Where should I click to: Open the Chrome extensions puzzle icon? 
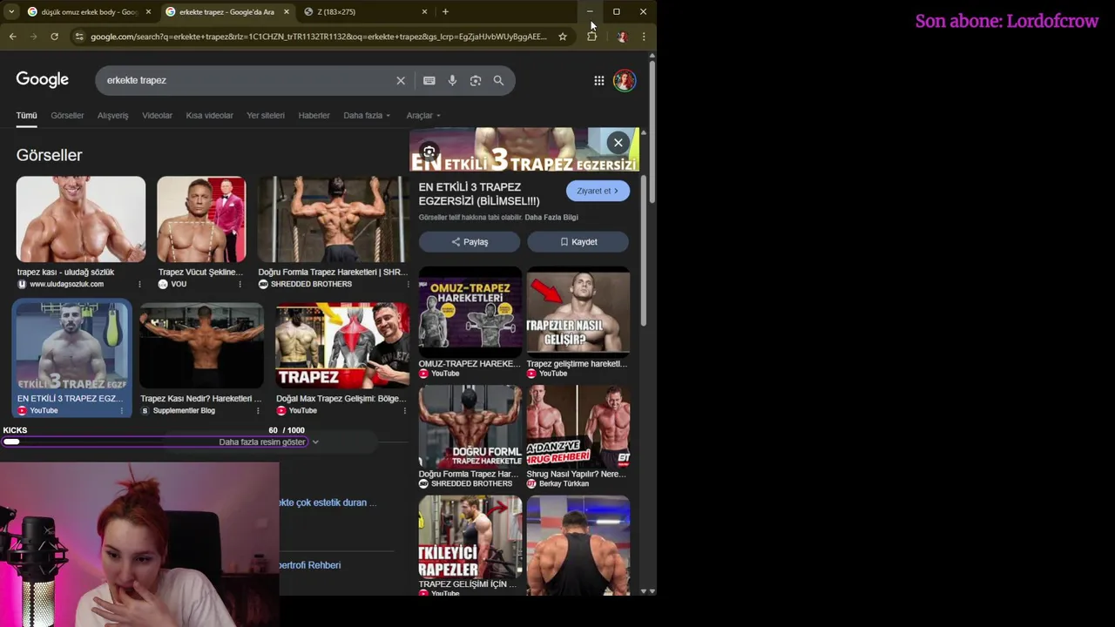coord(592,37)
